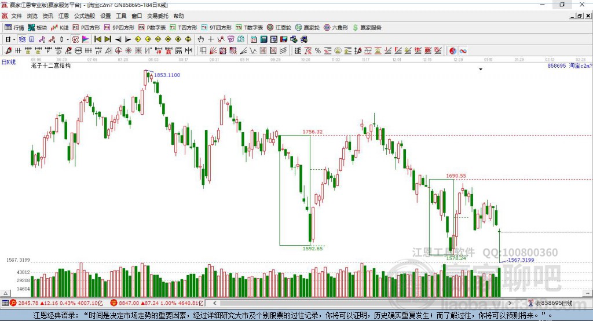
Task: Click the 日K线 label
Action: tap(8, 62)
